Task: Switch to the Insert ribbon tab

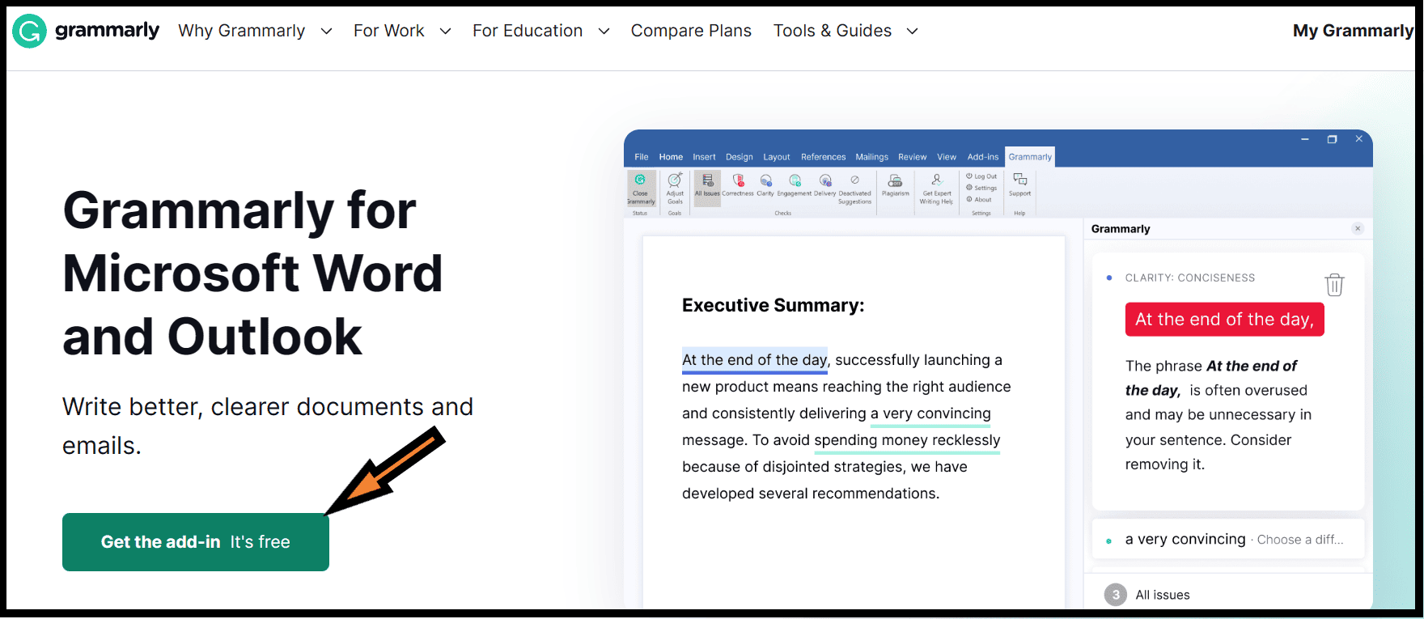Action: [x=704, y=157]
